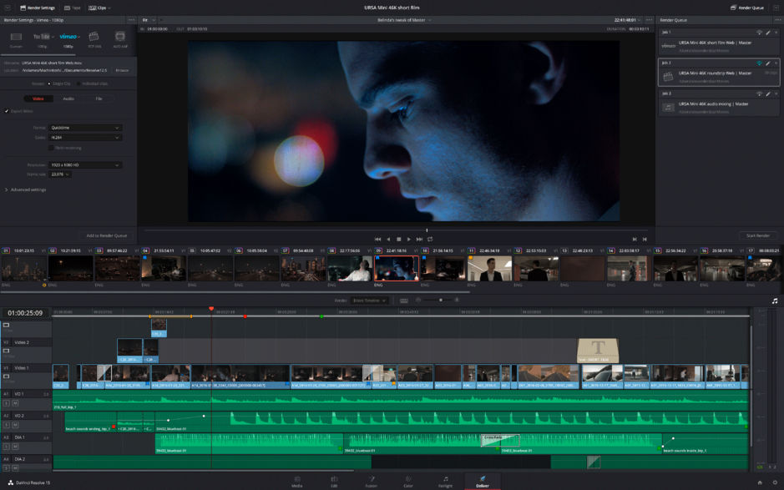Select the ProRes render preset
The height and width of the screenshot is (490, 784).
click(x=94, y=37)
